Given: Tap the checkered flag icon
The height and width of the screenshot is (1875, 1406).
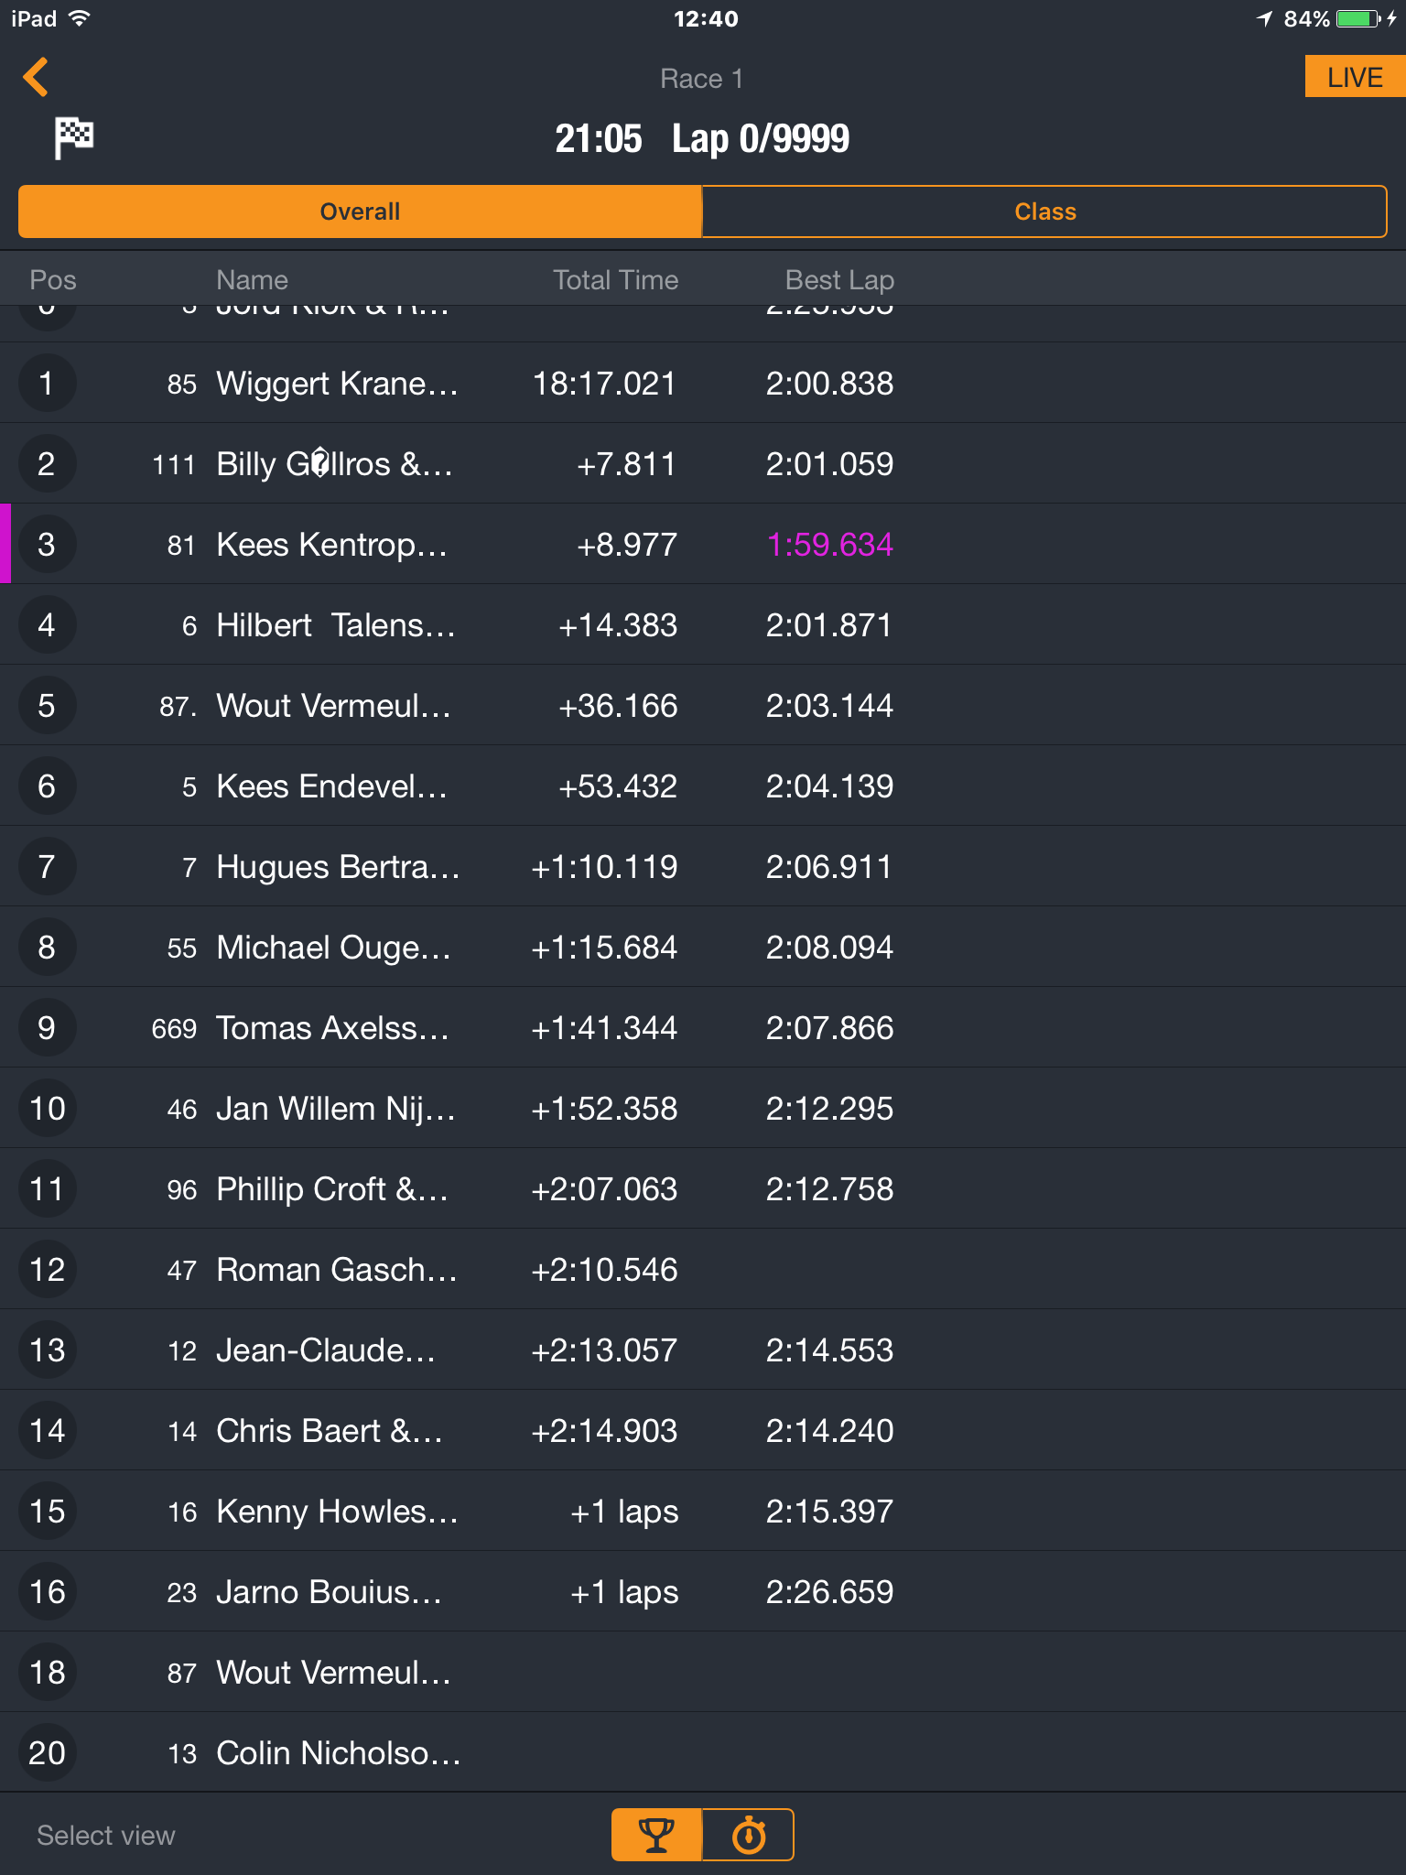Looking at the screenshot, I should coord(73,138).
